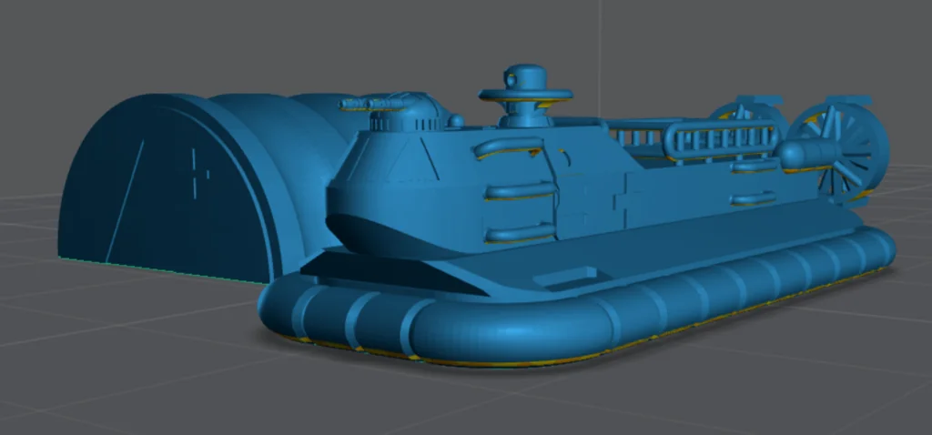Screen dimensions: 932x435
Task: Click the radar mast on top of hovercraft
Action: pyautogui.click(x=525, y=94)
